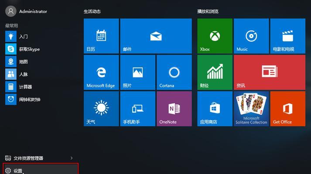Viewport: 311px width, 174px height.
Task: Click the Administrator user avatar
Action: pos(11,11)
